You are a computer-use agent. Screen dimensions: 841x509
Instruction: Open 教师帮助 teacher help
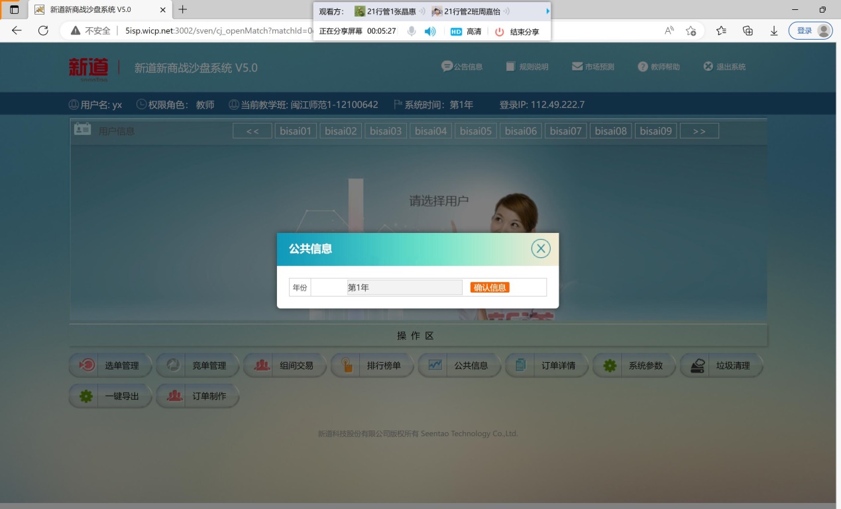(658, 67)
